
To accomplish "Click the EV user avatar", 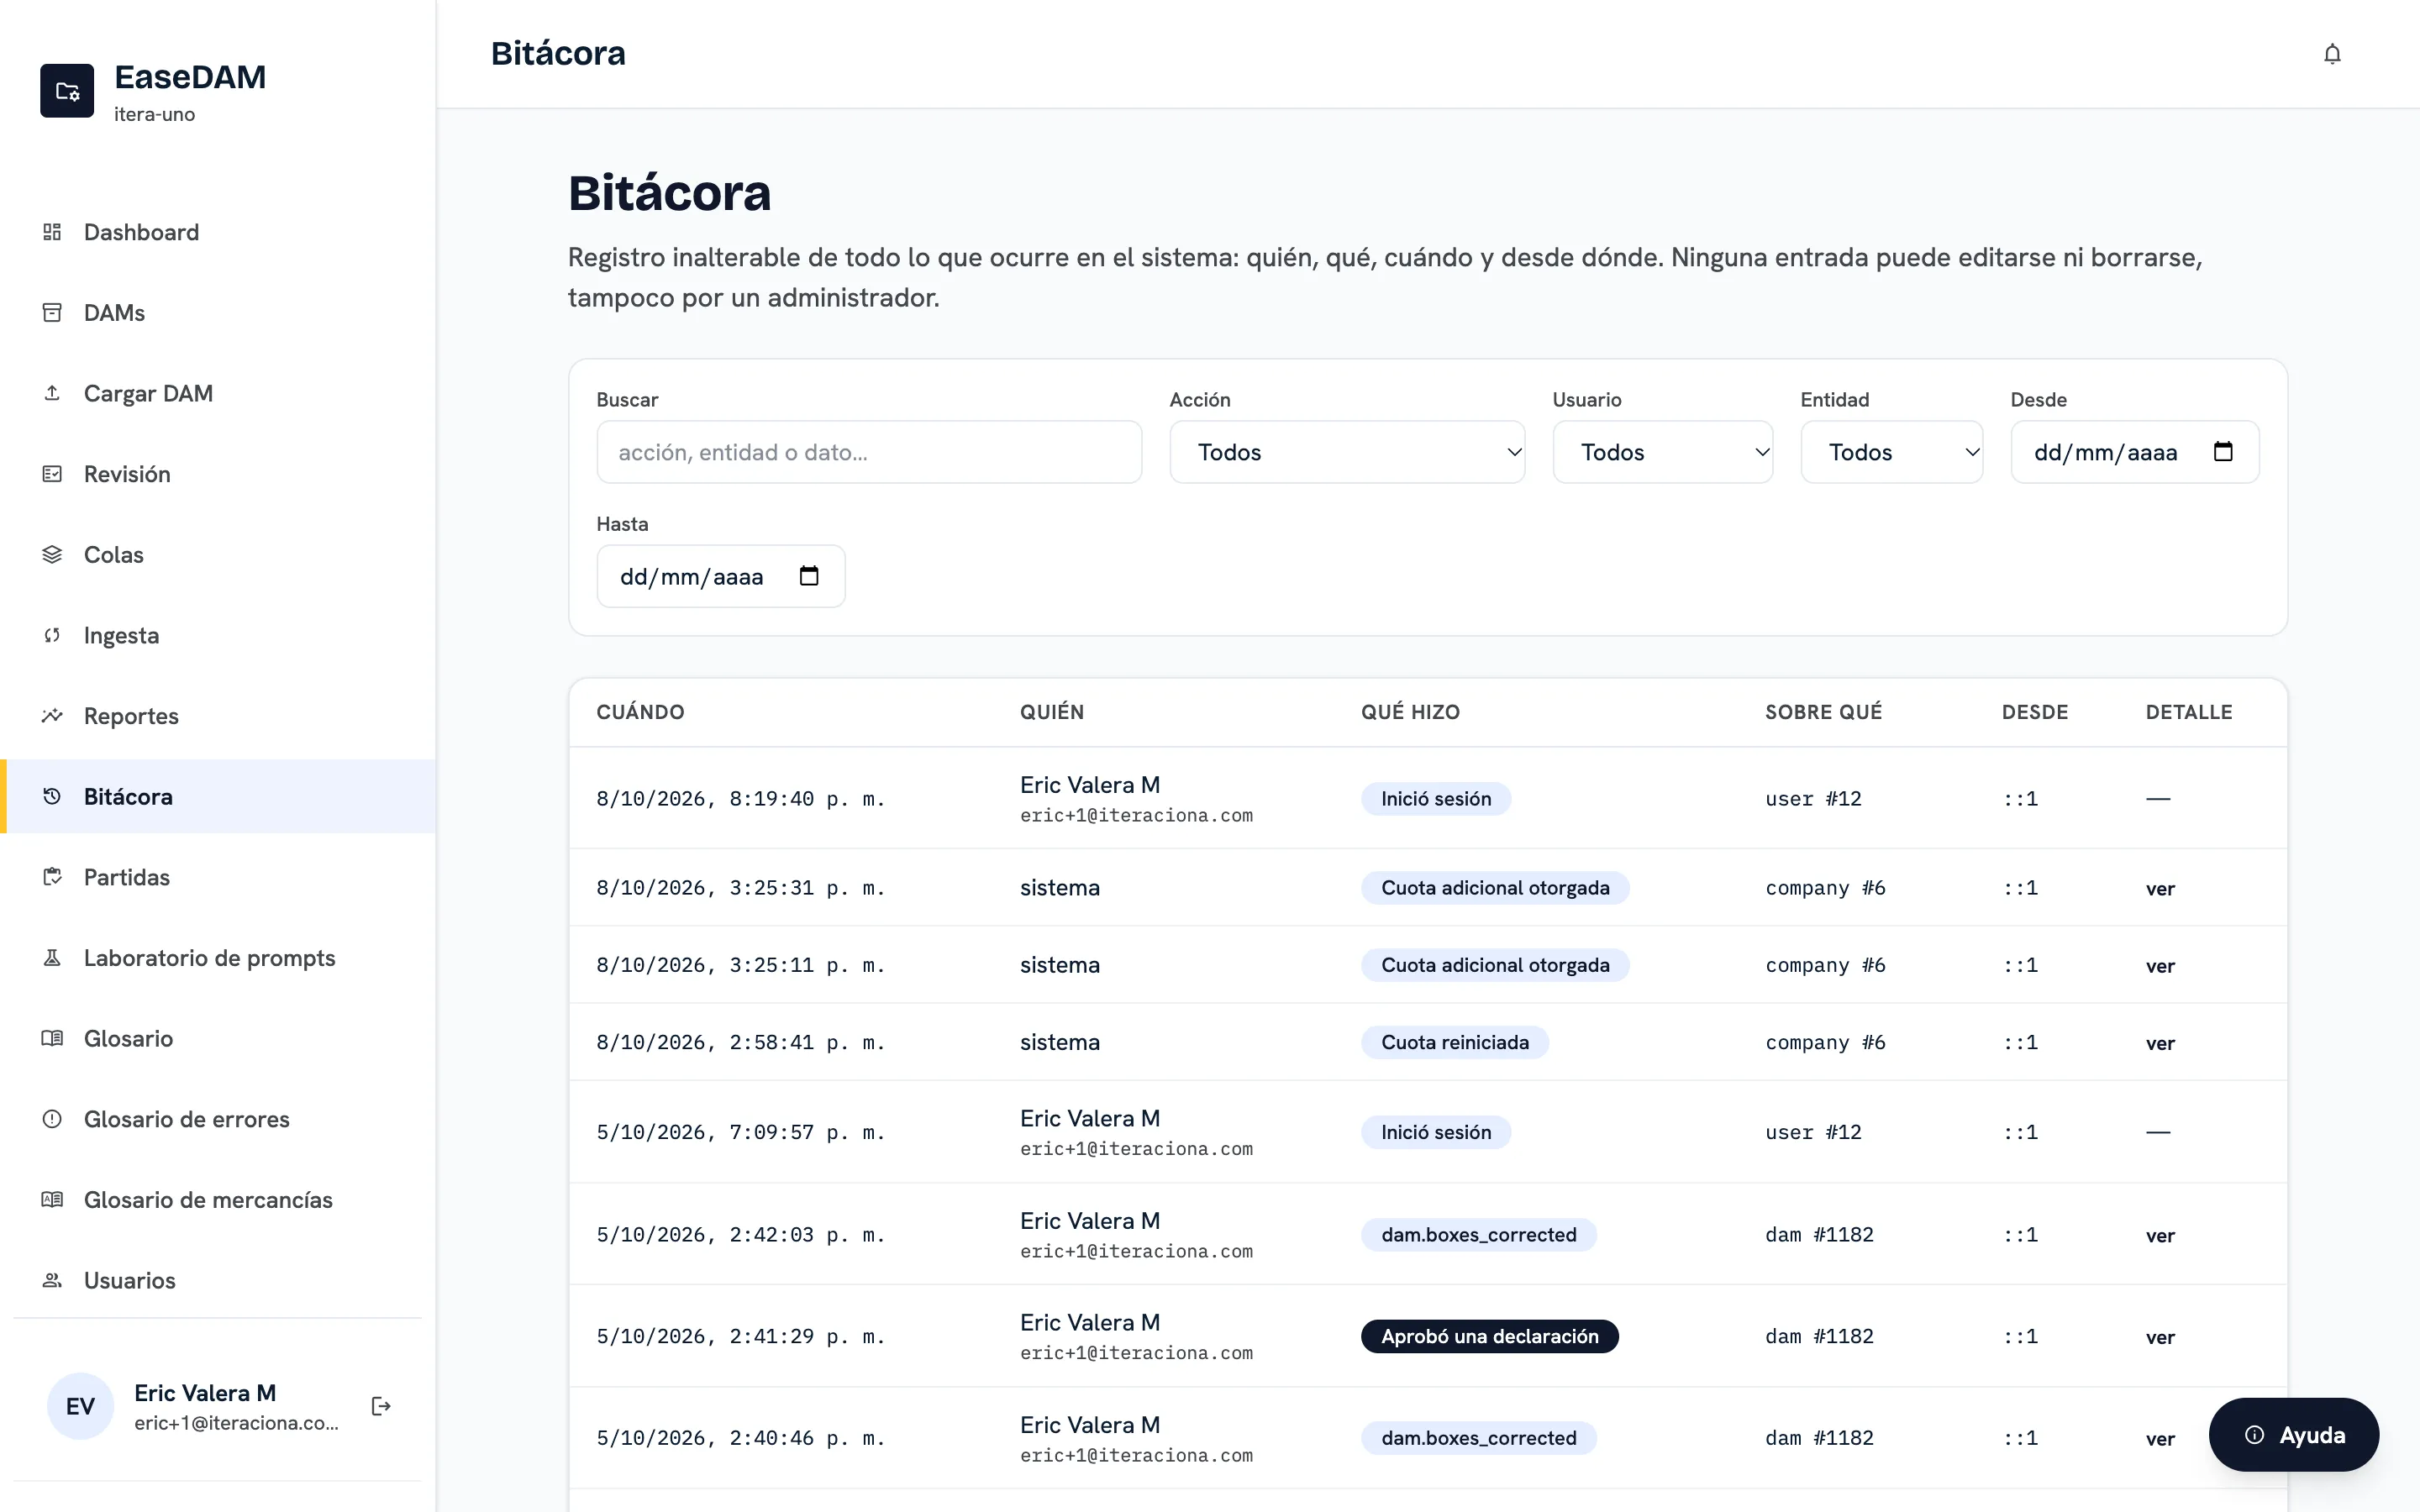I will pyautogui.click(x=80, y=1406).
